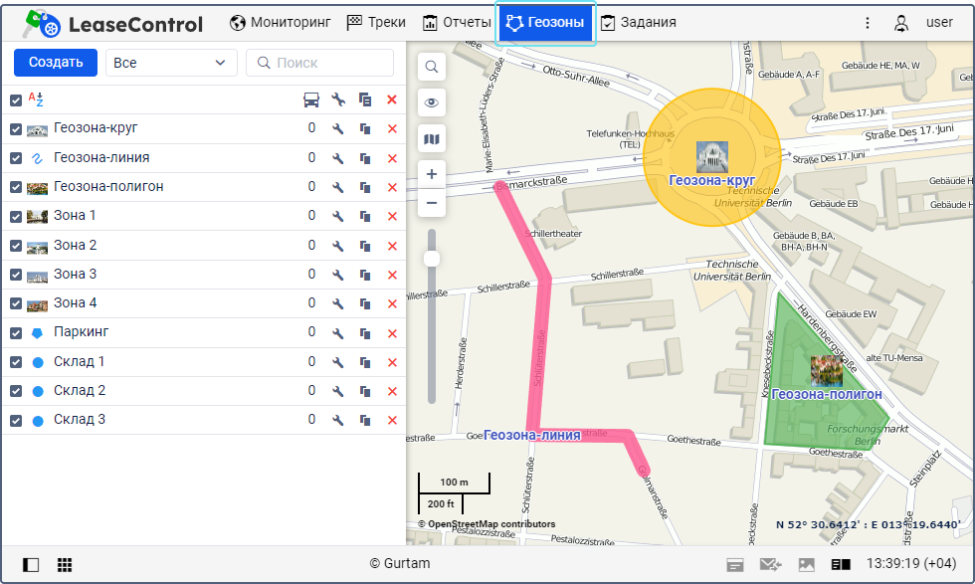Image resolution: width=975 pixels, height=584 pixels.
Task: Click the copy icon for Зона 2
Action: [x=365, y=246]
